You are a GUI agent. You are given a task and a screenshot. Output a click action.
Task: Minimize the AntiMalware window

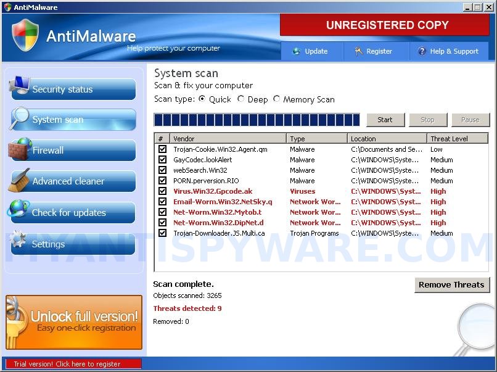point(467,7)
